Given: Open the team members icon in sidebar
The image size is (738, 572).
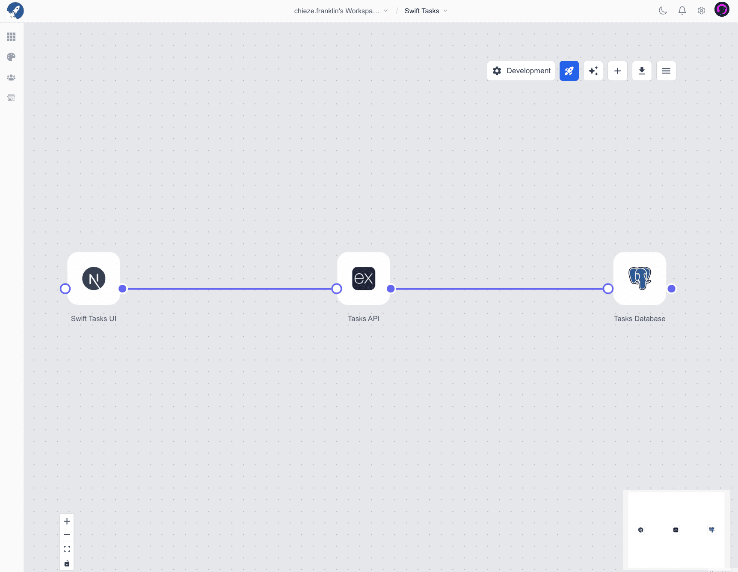Looking at the screenshot, I should [11, 77].
